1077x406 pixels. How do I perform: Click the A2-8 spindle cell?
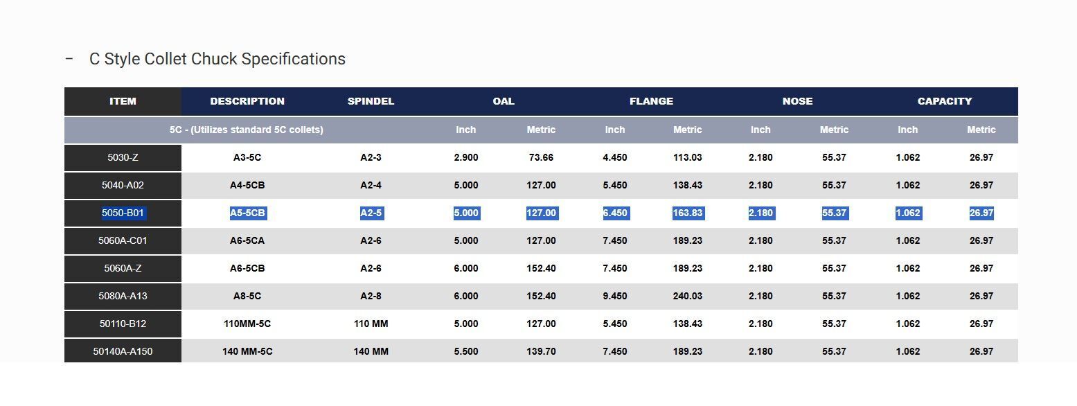pyautogui.click(x=371, y=296)
